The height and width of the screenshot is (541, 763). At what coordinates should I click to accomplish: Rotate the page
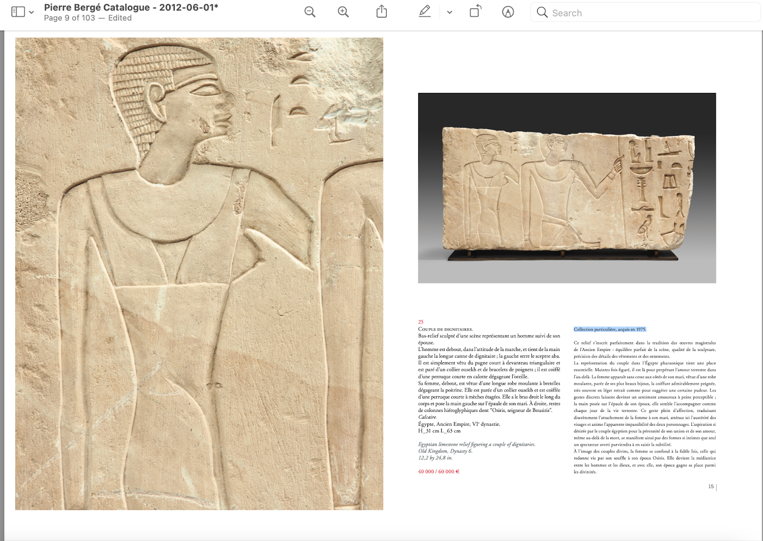(475, 12)
